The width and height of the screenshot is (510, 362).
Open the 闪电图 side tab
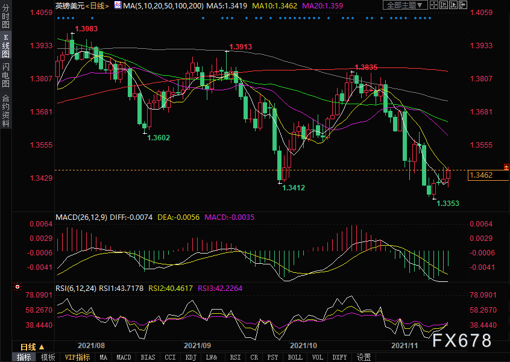(x=5, y=75)
